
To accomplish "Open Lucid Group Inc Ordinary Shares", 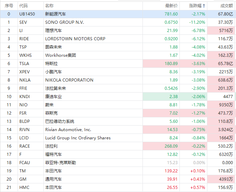I will pyautogui.click(x=78, y=138).
